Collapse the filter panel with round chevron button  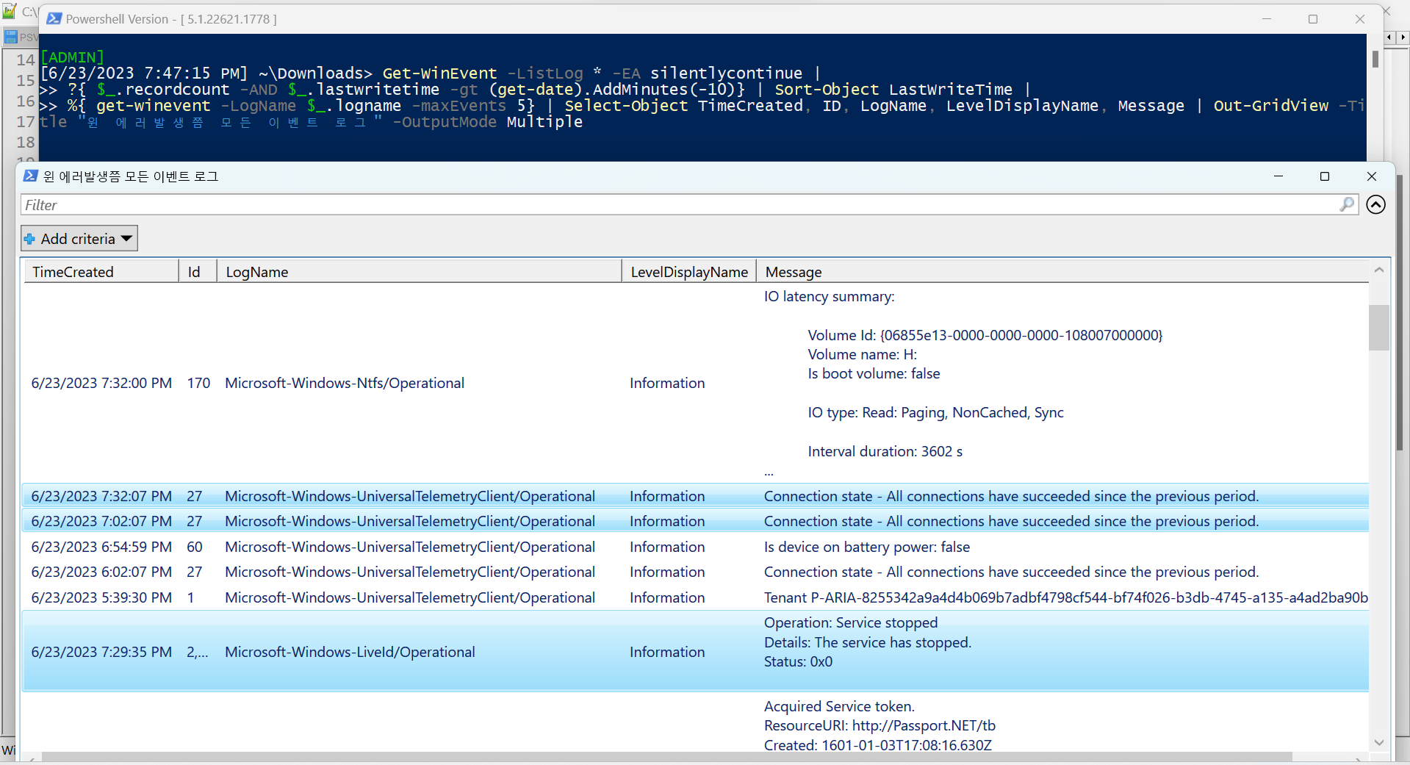click(1376, 204)
